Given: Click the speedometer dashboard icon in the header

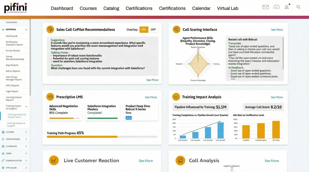Looking at the screenshot, I should pyautogui.click(x=276, y=7).
